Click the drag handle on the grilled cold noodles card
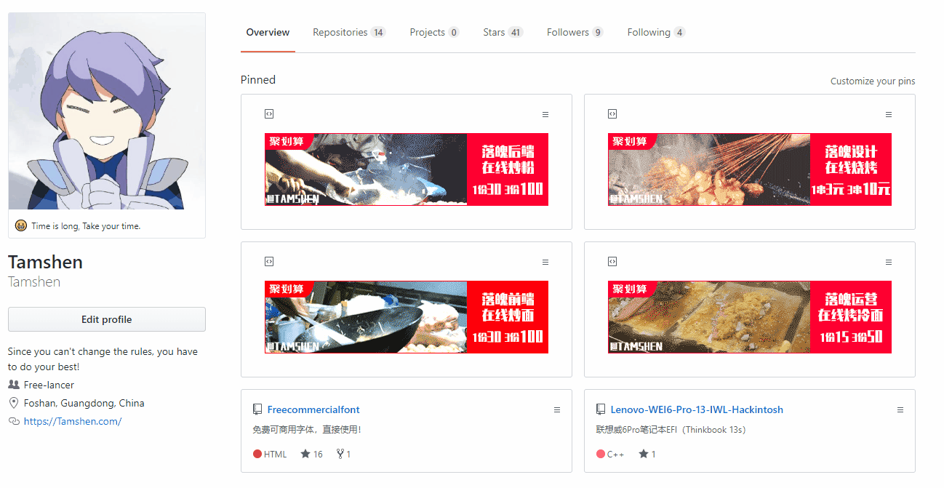Screen dimensions: 944x488 tap(889, 263)
